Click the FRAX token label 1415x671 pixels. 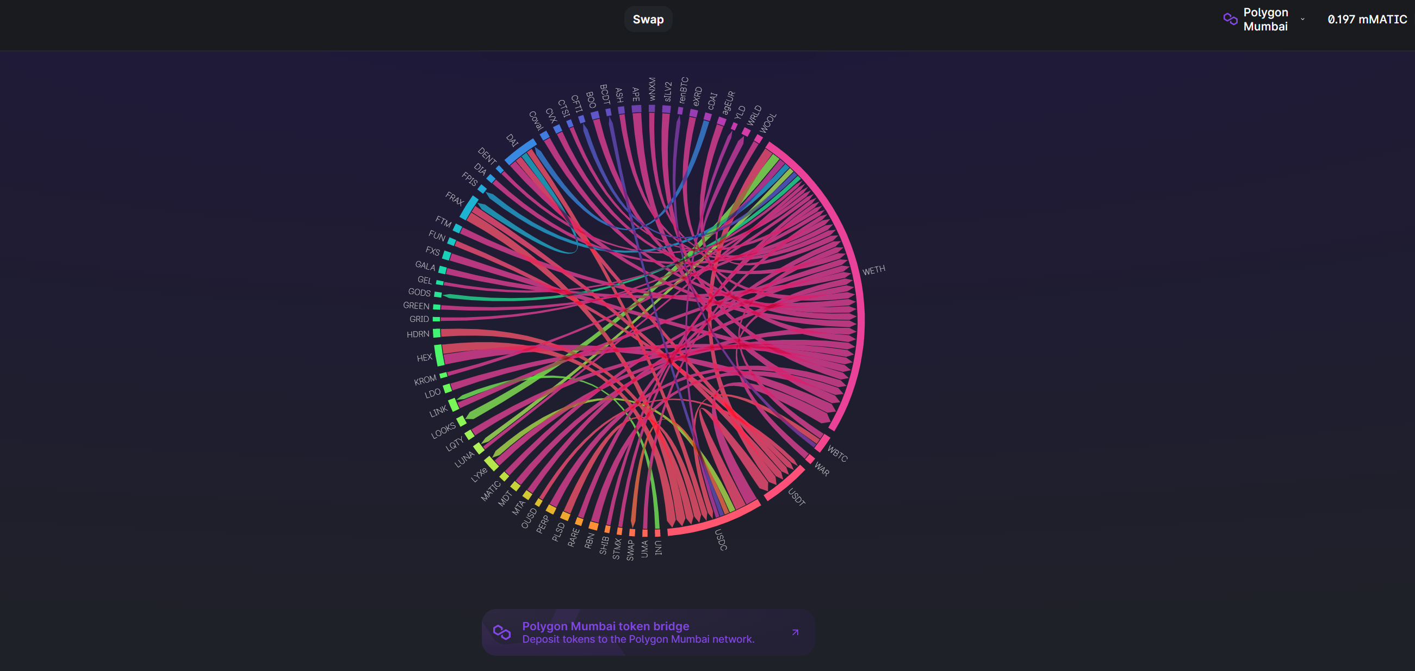[454, 198]
